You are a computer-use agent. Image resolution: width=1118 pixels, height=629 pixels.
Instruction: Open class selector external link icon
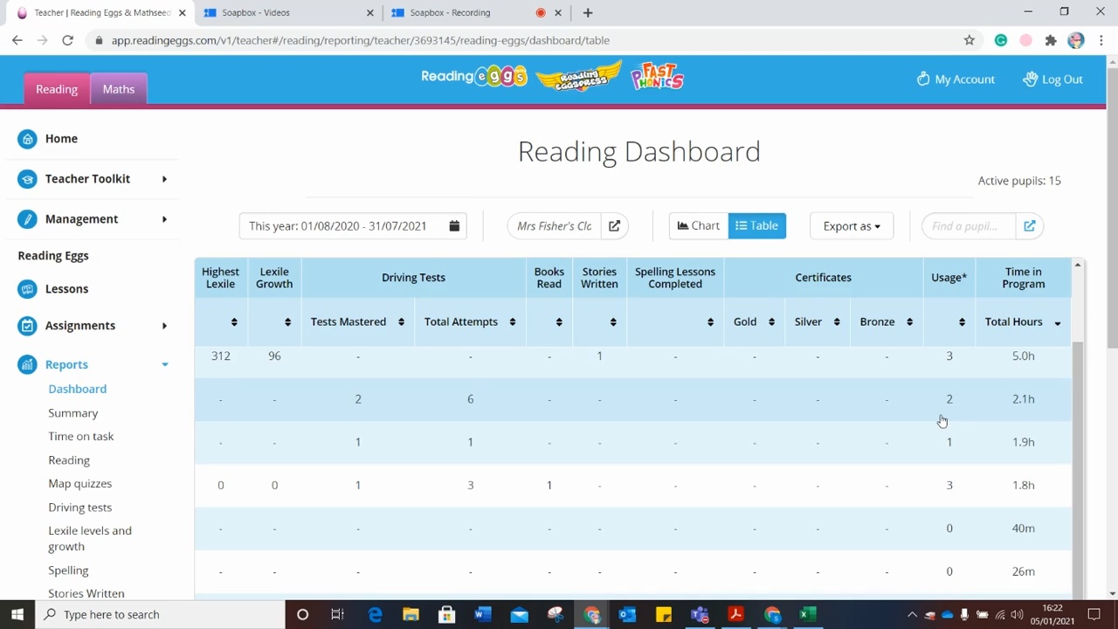coord(614,226)
